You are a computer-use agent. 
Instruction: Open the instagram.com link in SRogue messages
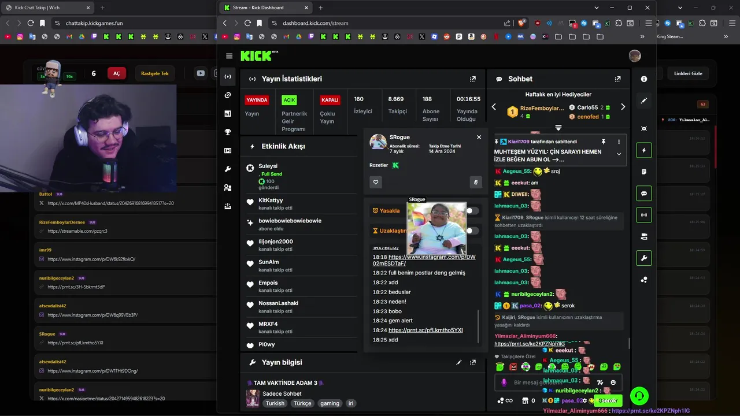pyautogui.click(x=424, y=260)
